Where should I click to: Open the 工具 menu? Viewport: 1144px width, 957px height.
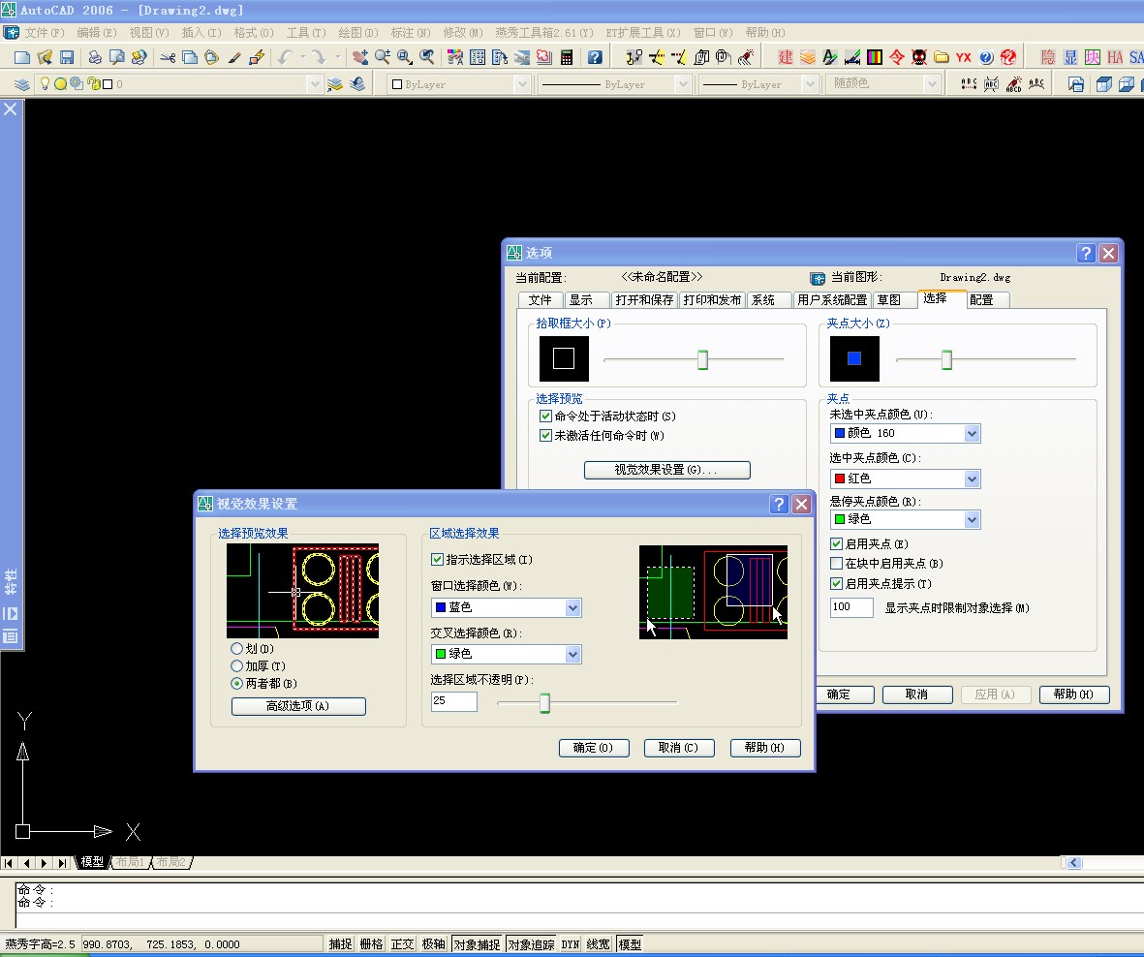click(306, 33)
